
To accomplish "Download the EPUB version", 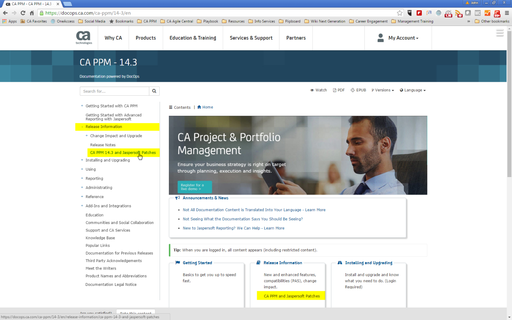I will 358,90.
